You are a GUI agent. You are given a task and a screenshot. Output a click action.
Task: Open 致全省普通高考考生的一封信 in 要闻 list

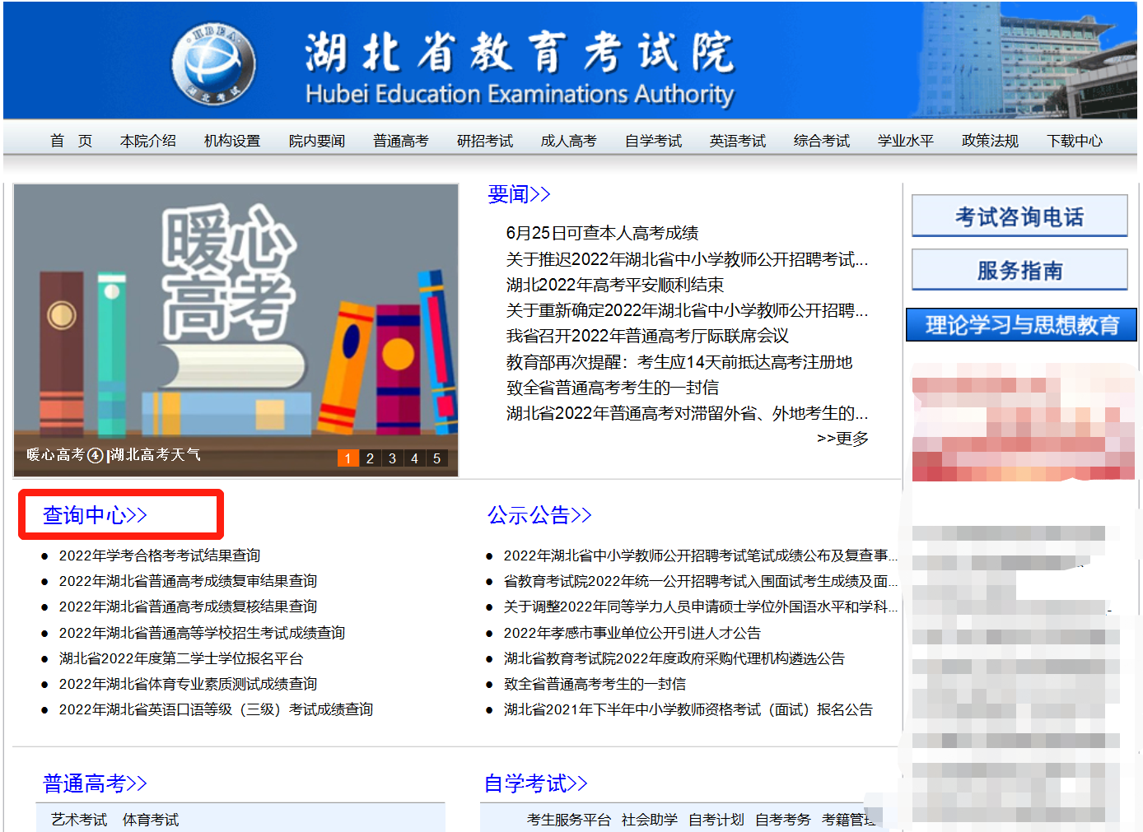tap(613, 388)
